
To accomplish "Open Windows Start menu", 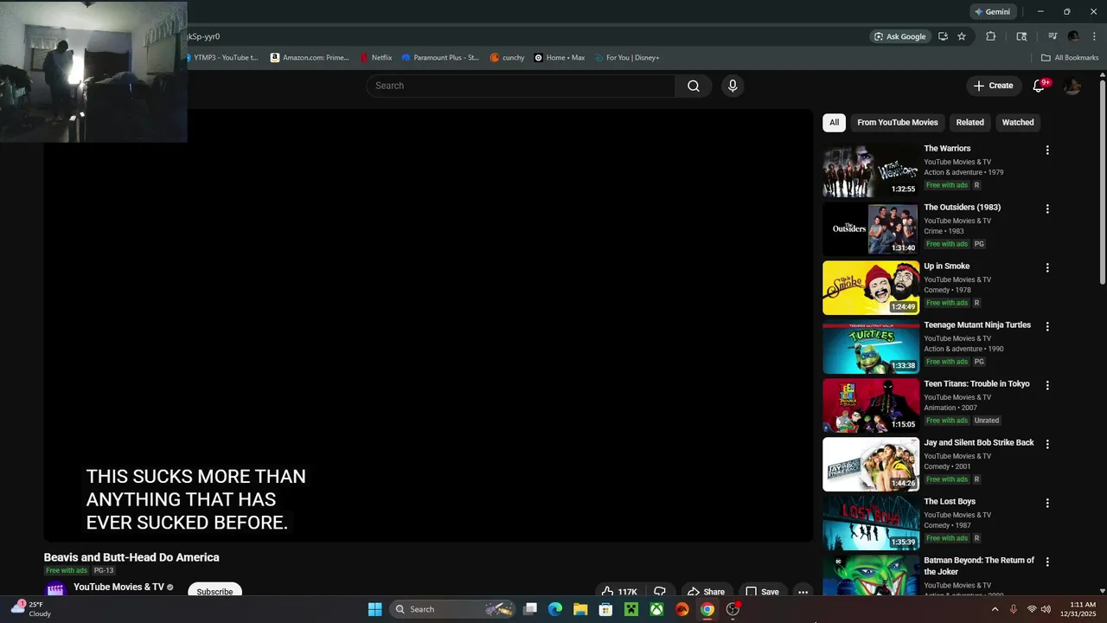I will (x=374, y=609).
